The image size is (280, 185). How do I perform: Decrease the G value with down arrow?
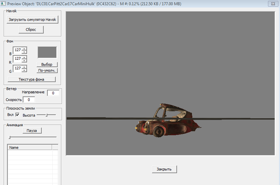24,70
